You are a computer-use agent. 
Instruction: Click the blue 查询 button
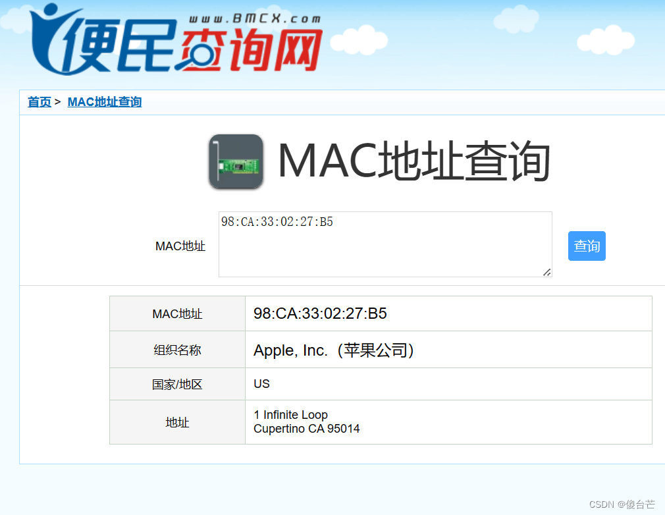click(x=587, y=246)
